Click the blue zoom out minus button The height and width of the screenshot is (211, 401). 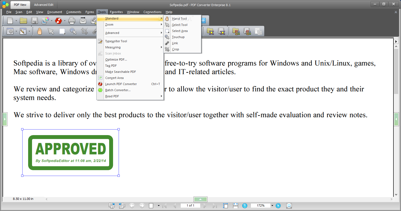pyautogui.click(x=245, y=206)
